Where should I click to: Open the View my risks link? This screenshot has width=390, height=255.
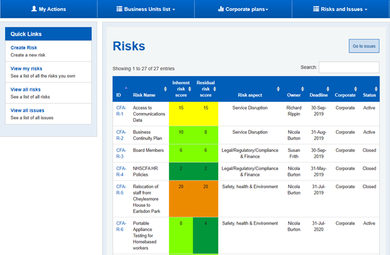26,69
